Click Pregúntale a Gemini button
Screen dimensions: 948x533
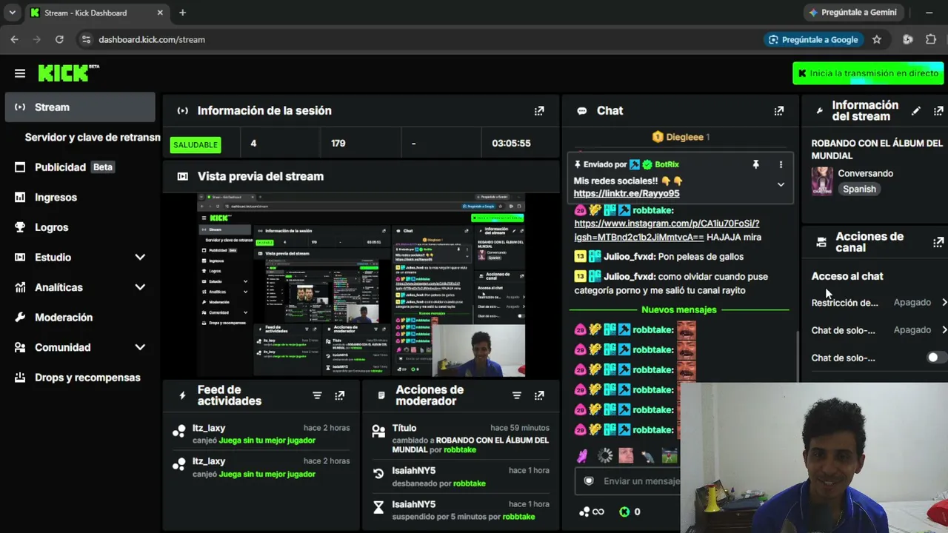click(x=853, y=13)
